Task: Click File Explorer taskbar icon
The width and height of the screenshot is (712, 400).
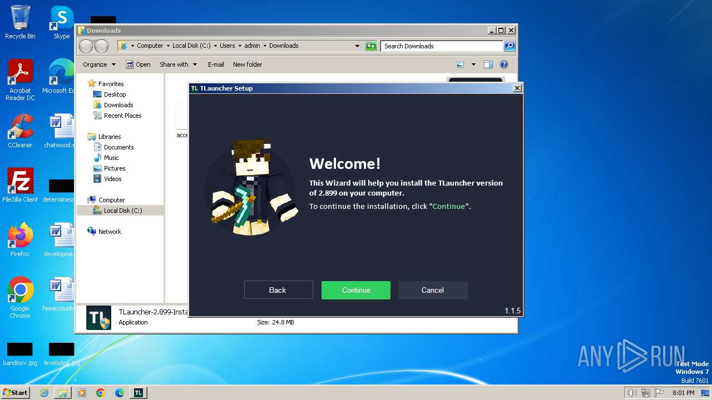Action: [x=63, y=393]
